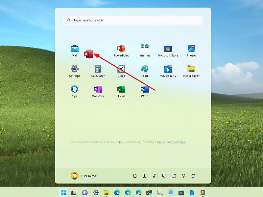The image size is (263, 197).
Task: Open the Settings pinned app
Action: pyautogui.click(x=75, y=71)
